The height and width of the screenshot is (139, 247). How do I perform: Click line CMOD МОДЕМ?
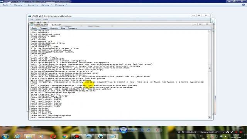coord(38,54)
